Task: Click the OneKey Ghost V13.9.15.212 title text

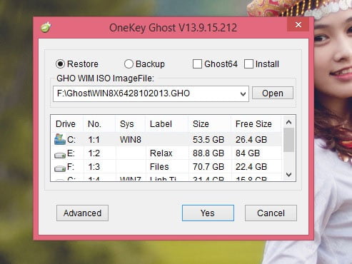Action: 173,28
